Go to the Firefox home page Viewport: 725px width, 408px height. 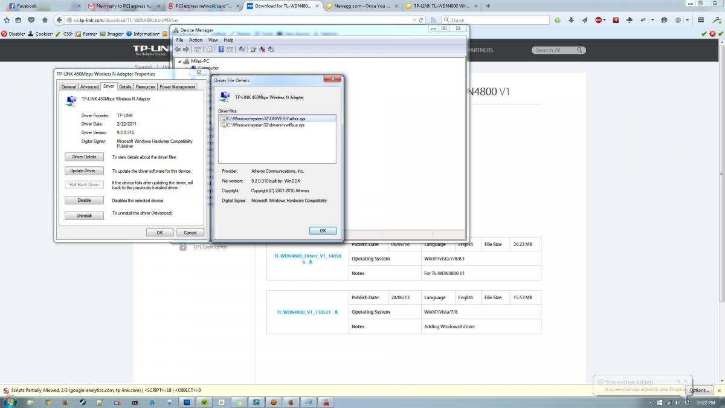coord(45,20)
